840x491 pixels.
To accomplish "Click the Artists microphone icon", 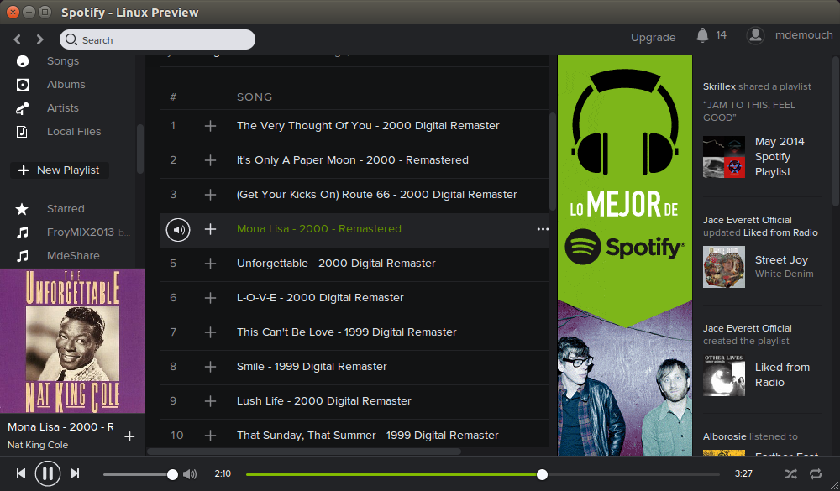I will point(23,108).
